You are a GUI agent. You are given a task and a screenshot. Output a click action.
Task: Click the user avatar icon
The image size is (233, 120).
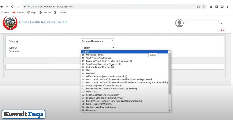click(x=179, y=23)
